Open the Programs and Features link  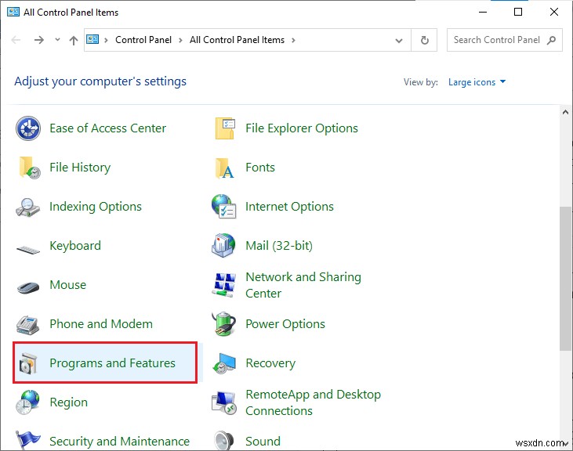pos(112,363)
